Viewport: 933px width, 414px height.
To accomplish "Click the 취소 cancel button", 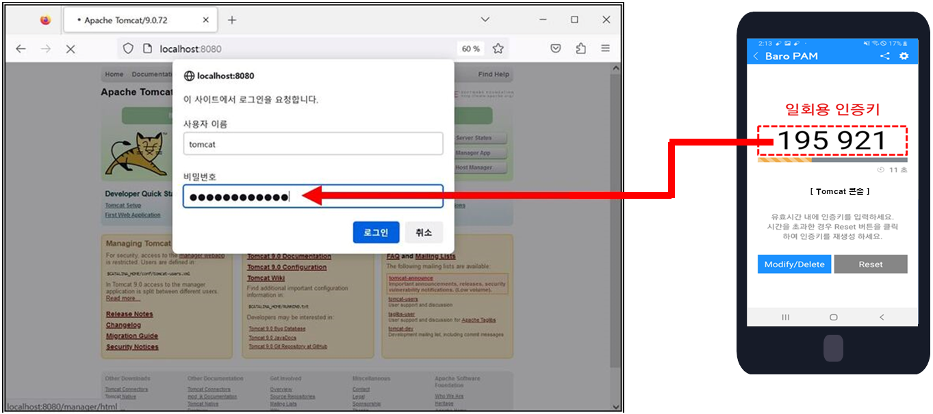I will point(424,232).
